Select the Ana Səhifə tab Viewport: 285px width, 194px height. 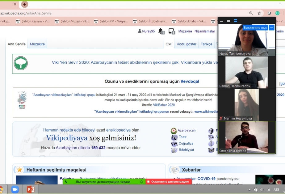click(x=17, y=44)
